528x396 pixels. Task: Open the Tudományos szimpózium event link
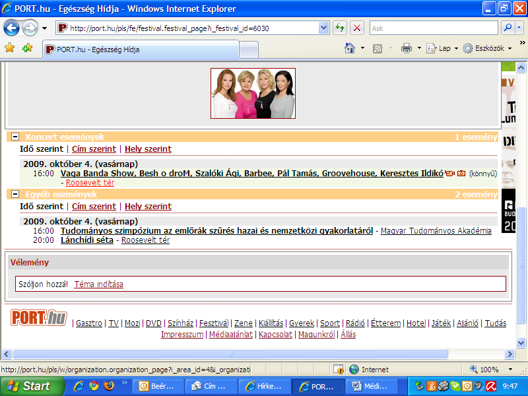(217, 230)
